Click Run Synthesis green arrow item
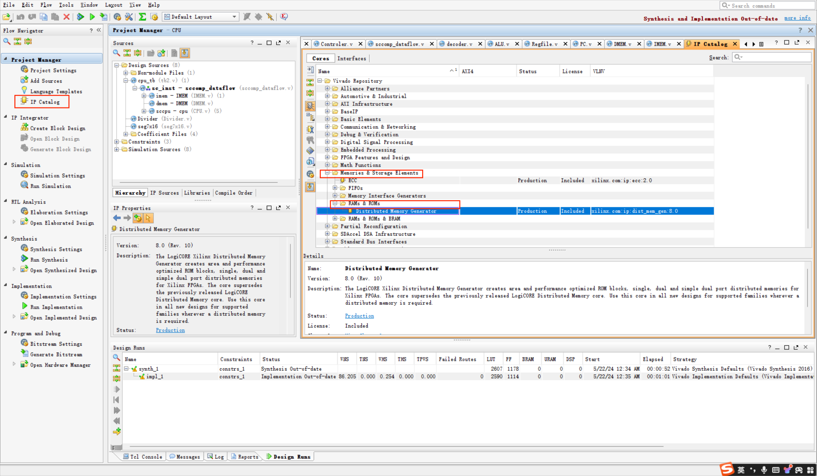 pyautogui.click(x=49, y=260)
